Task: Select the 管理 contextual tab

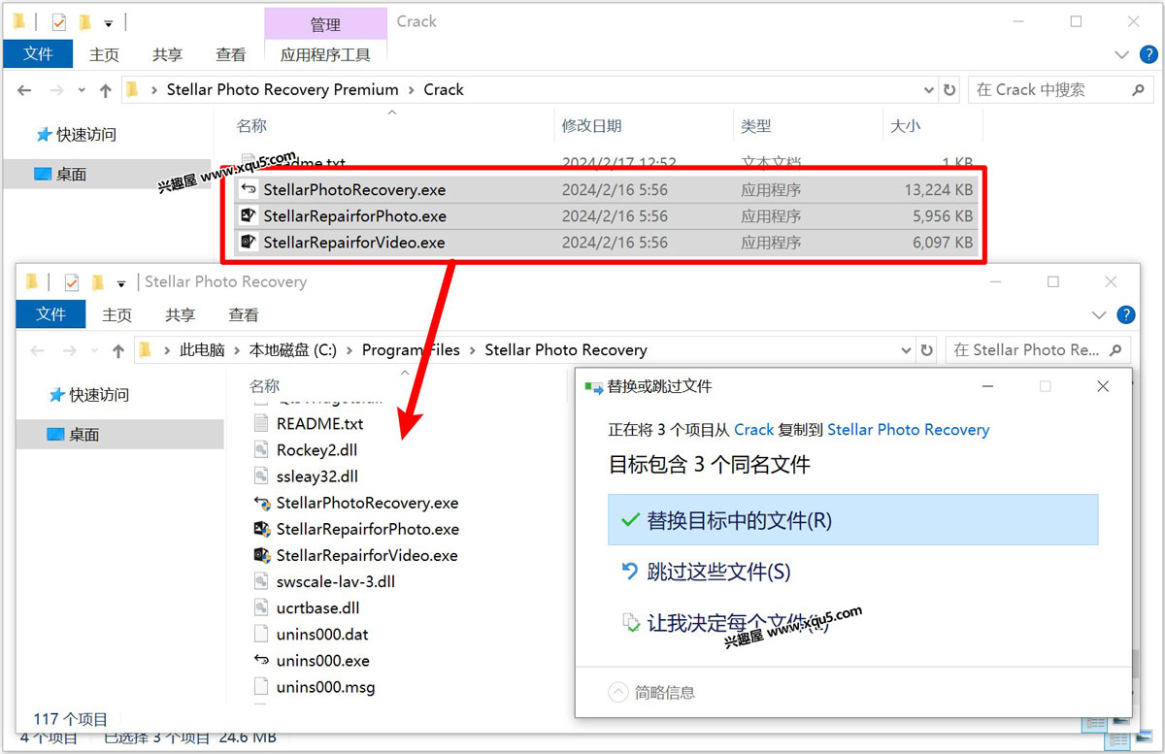Action: coord(325,24)
